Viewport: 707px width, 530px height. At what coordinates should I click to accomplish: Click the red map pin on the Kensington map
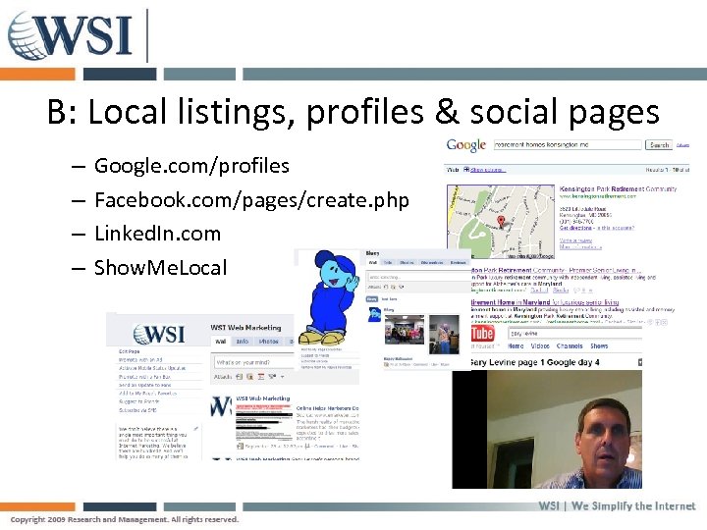pyautogui.click(x=501, y=221)
